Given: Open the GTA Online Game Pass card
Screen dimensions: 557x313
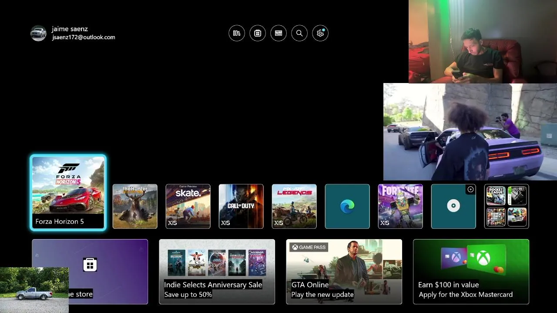Looking at the screenshot, I should click(344, 272).
